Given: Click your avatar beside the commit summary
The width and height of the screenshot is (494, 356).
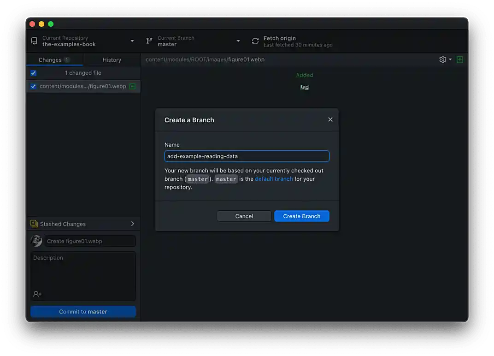Looking at the screenshot, I should coord(36,241).
